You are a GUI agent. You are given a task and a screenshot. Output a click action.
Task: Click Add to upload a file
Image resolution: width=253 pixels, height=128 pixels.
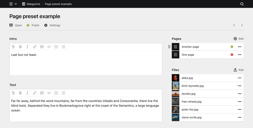coord(239,70)
